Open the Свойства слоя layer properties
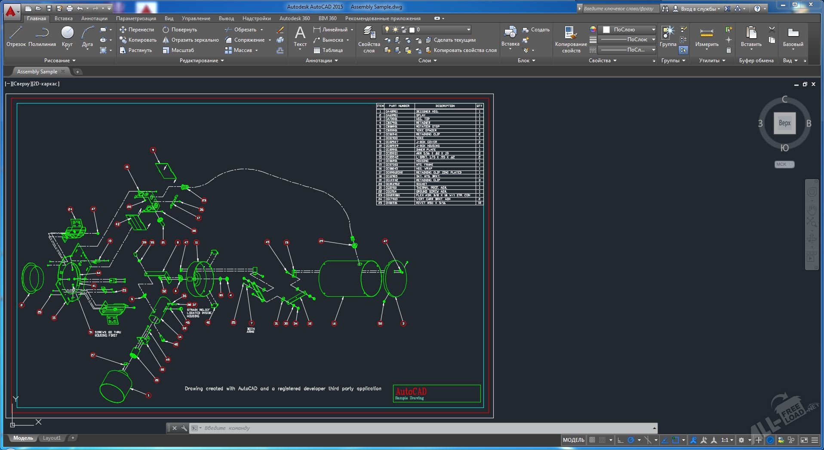Image resolution: width=824 pixels, height=450 pixels. click(x=369, y=39)
